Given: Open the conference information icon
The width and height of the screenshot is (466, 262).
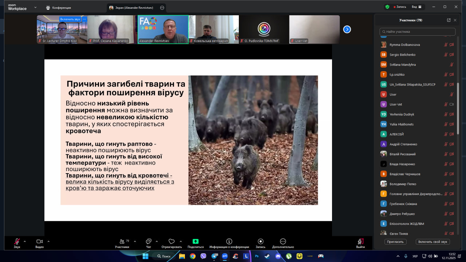Looking at the screenshot, I should (229, 242).
